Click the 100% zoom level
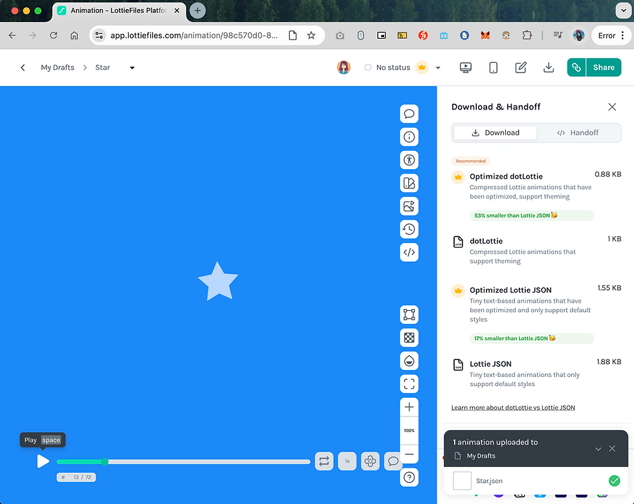This screenshot has width=634, height=504. coord(409,430)
